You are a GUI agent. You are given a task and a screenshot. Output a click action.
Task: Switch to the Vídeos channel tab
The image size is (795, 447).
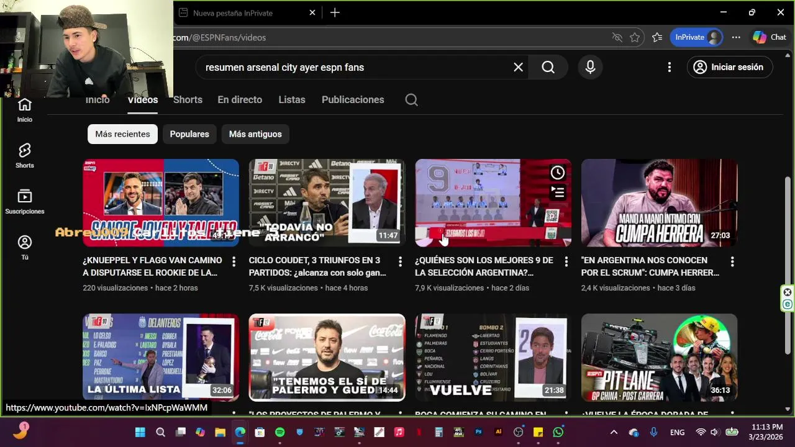(x=143, y=100)
